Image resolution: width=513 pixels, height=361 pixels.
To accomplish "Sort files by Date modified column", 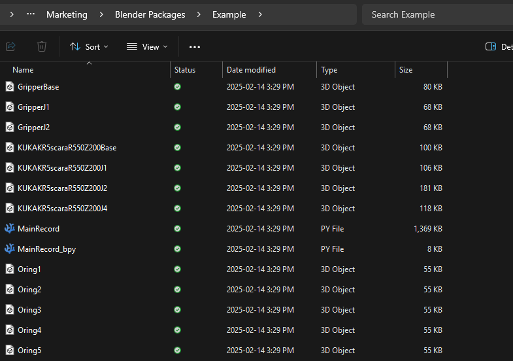I will 251,70.
